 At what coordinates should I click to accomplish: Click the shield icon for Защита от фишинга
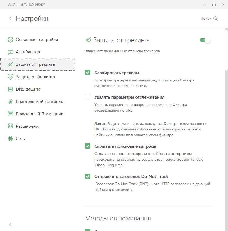click(x=11, y=77)
